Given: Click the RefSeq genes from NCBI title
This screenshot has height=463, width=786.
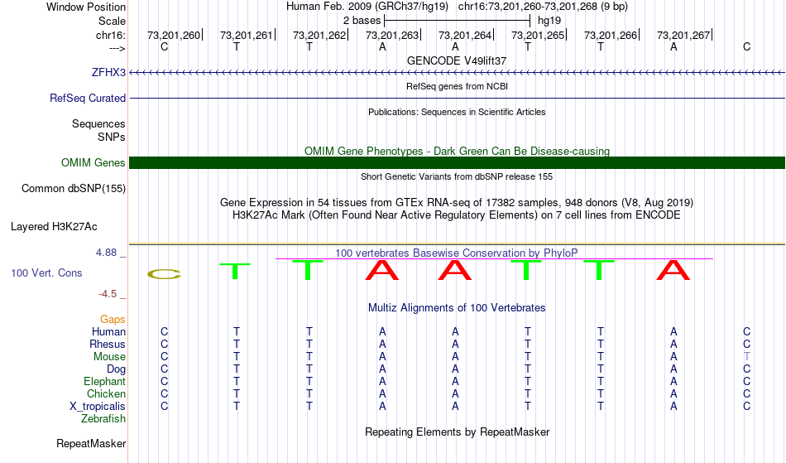Looking at the screenshot, I should (457, 86).
